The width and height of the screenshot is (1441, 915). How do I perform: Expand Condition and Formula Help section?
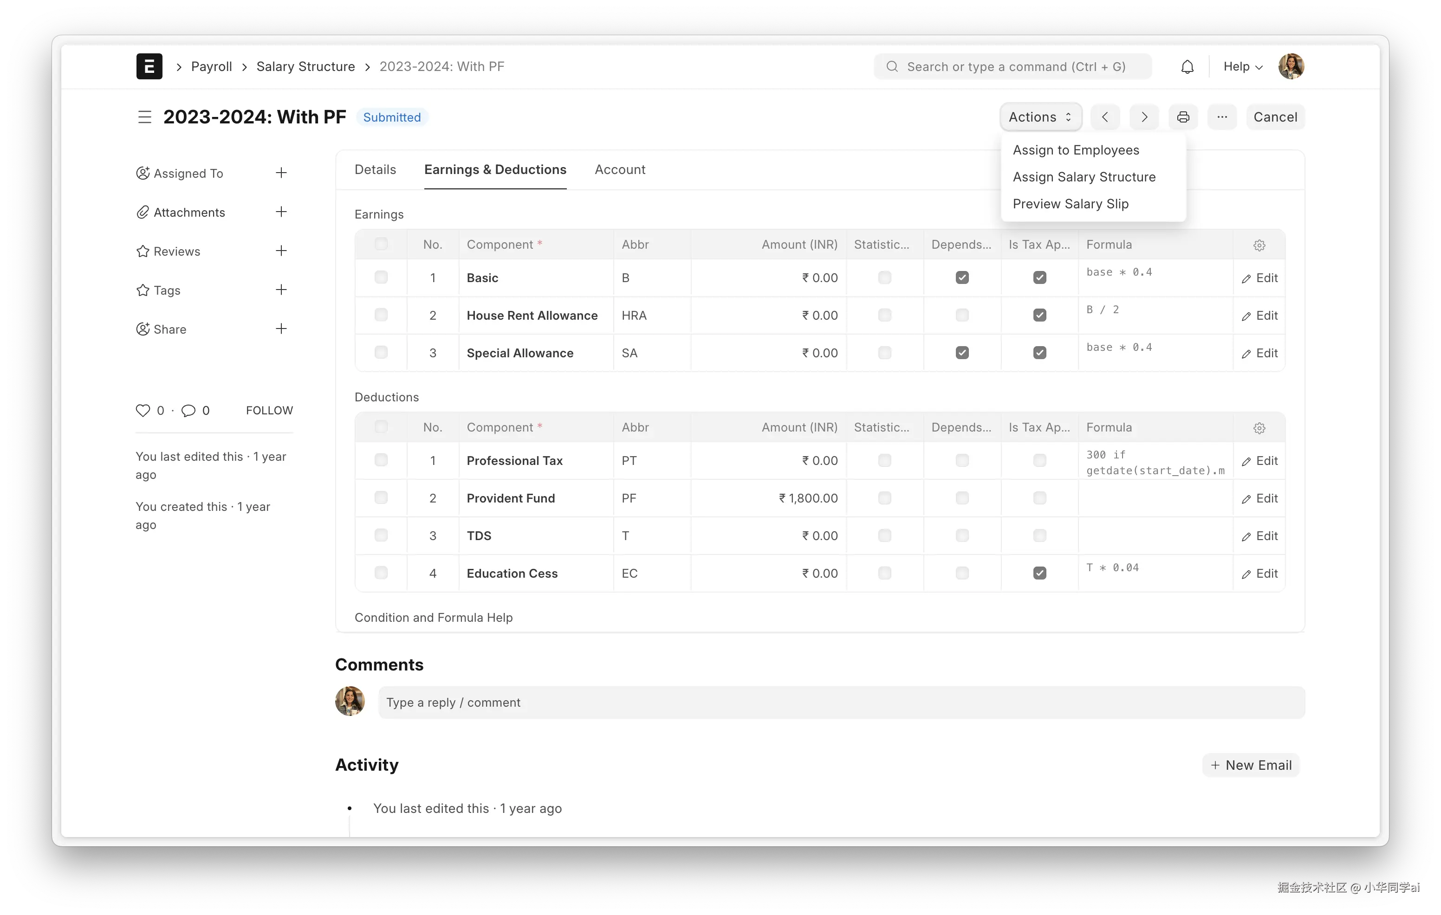pos(433,617)
